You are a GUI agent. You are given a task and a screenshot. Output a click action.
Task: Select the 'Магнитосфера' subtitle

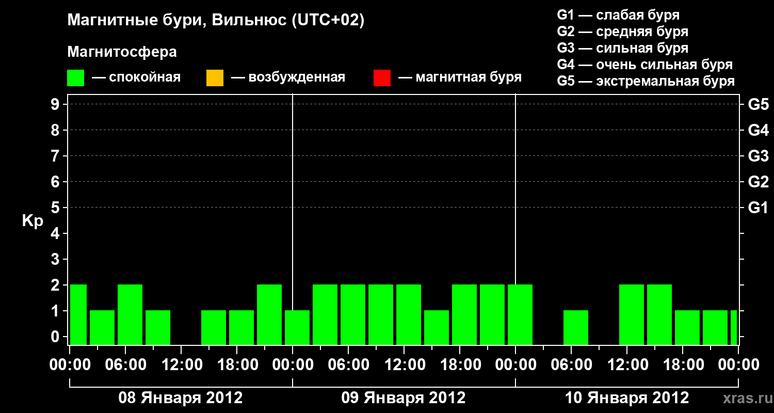tap(122, 52)
